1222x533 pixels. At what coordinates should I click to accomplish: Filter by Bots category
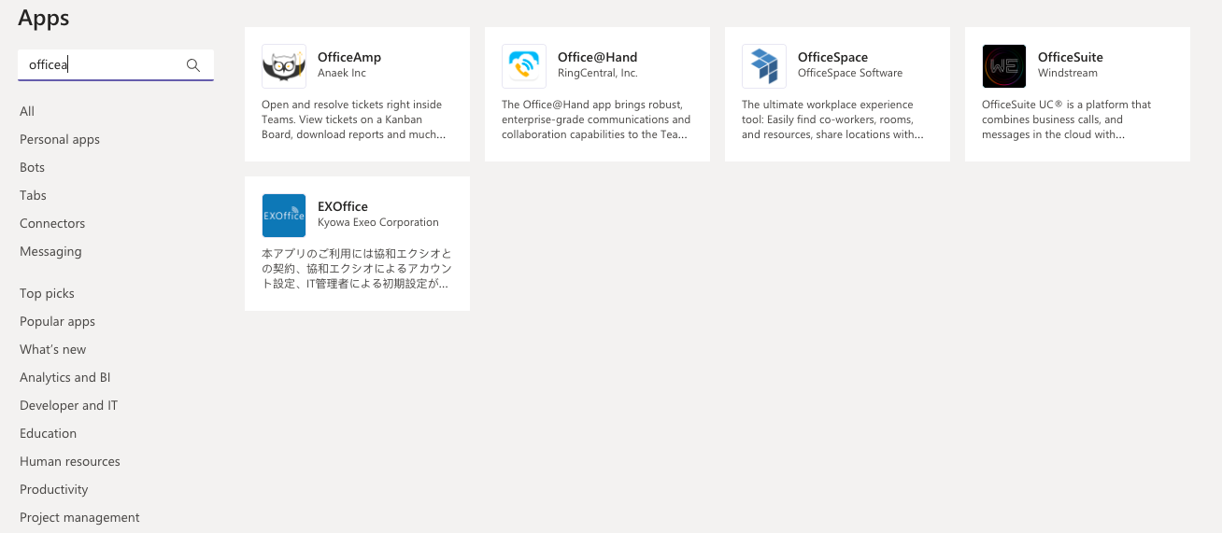pyautogui.click(x=33, y=167)
